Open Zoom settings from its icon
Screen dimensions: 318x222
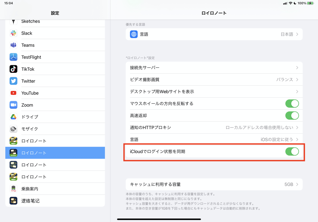[13, 105]
